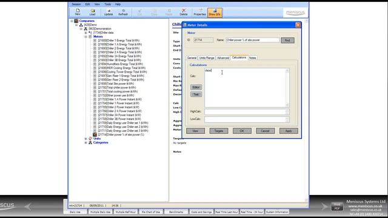The width and height of the screenshot is (388, 218).
Task: Click the Pie Chart of Use button
Action: [151, 212]
